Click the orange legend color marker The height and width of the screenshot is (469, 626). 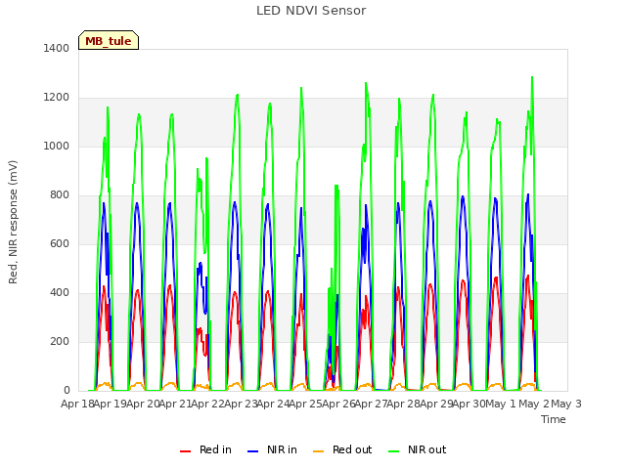pos(319,451)
